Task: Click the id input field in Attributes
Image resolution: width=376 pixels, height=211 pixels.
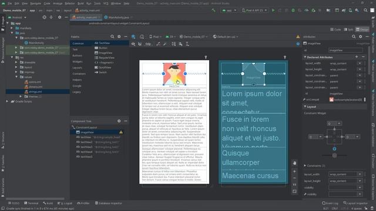Action: [x=345, y=50]
